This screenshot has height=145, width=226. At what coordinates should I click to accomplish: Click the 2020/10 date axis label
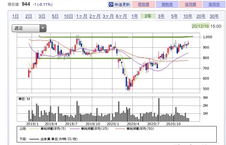[x=173, y=124]
